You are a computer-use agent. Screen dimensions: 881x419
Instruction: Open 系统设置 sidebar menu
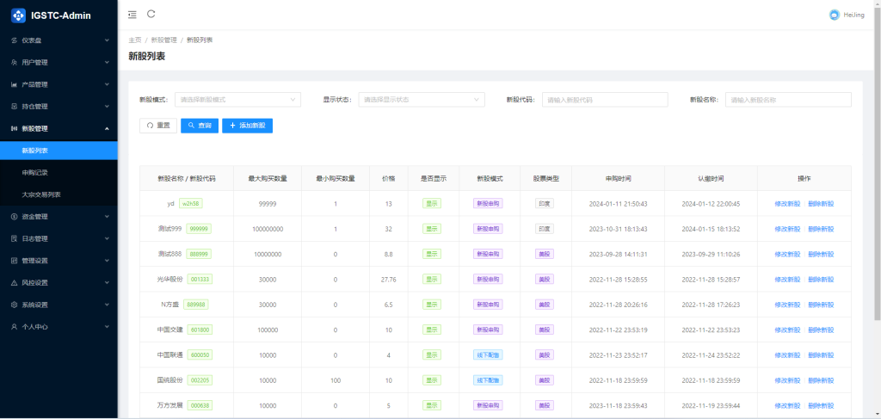(x=34, y=305)
